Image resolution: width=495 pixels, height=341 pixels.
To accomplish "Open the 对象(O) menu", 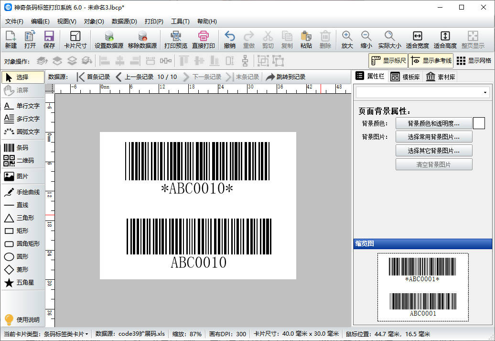I will [x=94, y=22].
